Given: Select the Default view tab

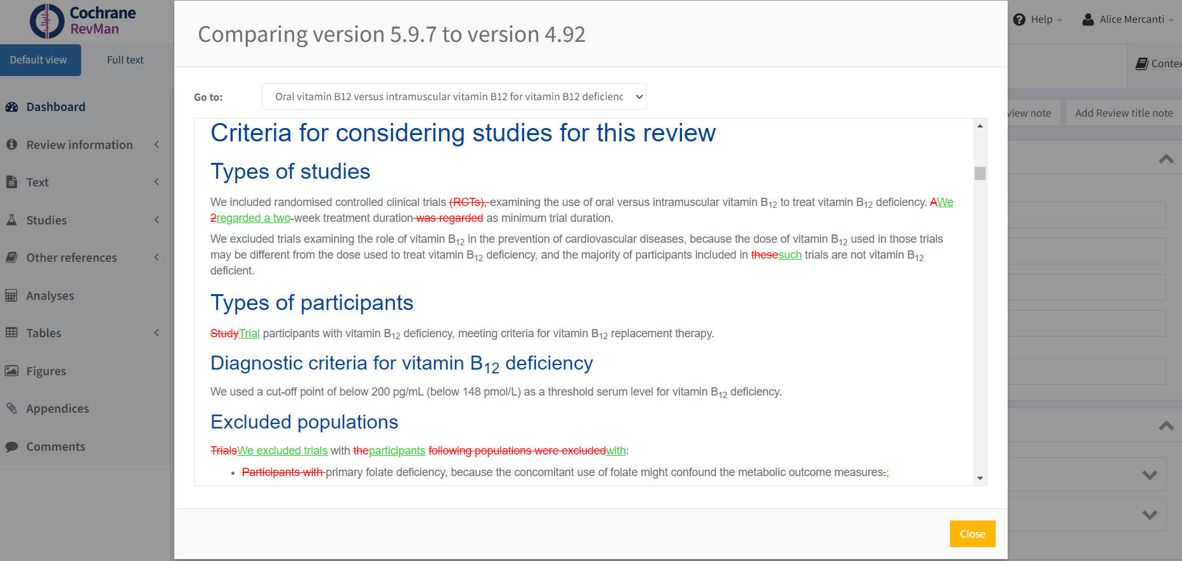Looking at the screenshot, I should (39, 60).
